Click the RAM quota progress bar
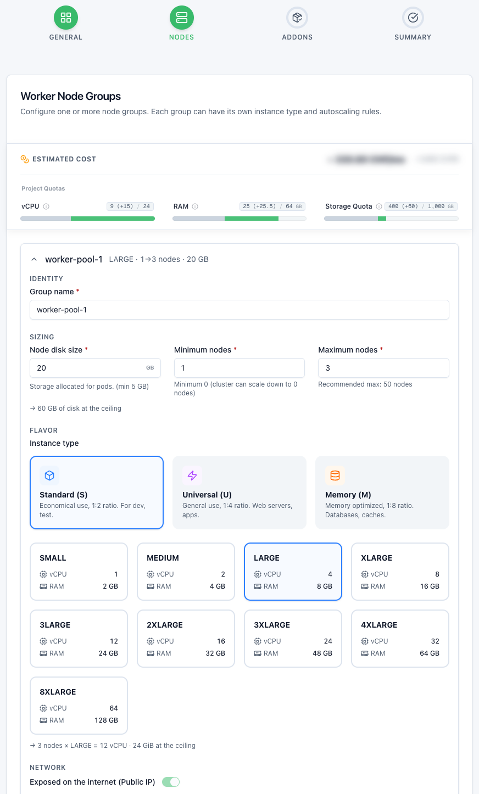Screen dimensions: 479x794 [x=239, y=219]
